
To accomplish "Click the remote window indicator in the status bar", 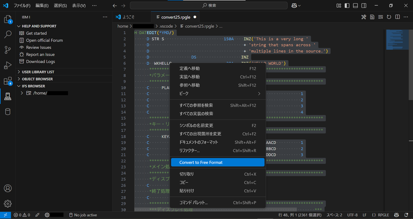I will coord(5,215).
